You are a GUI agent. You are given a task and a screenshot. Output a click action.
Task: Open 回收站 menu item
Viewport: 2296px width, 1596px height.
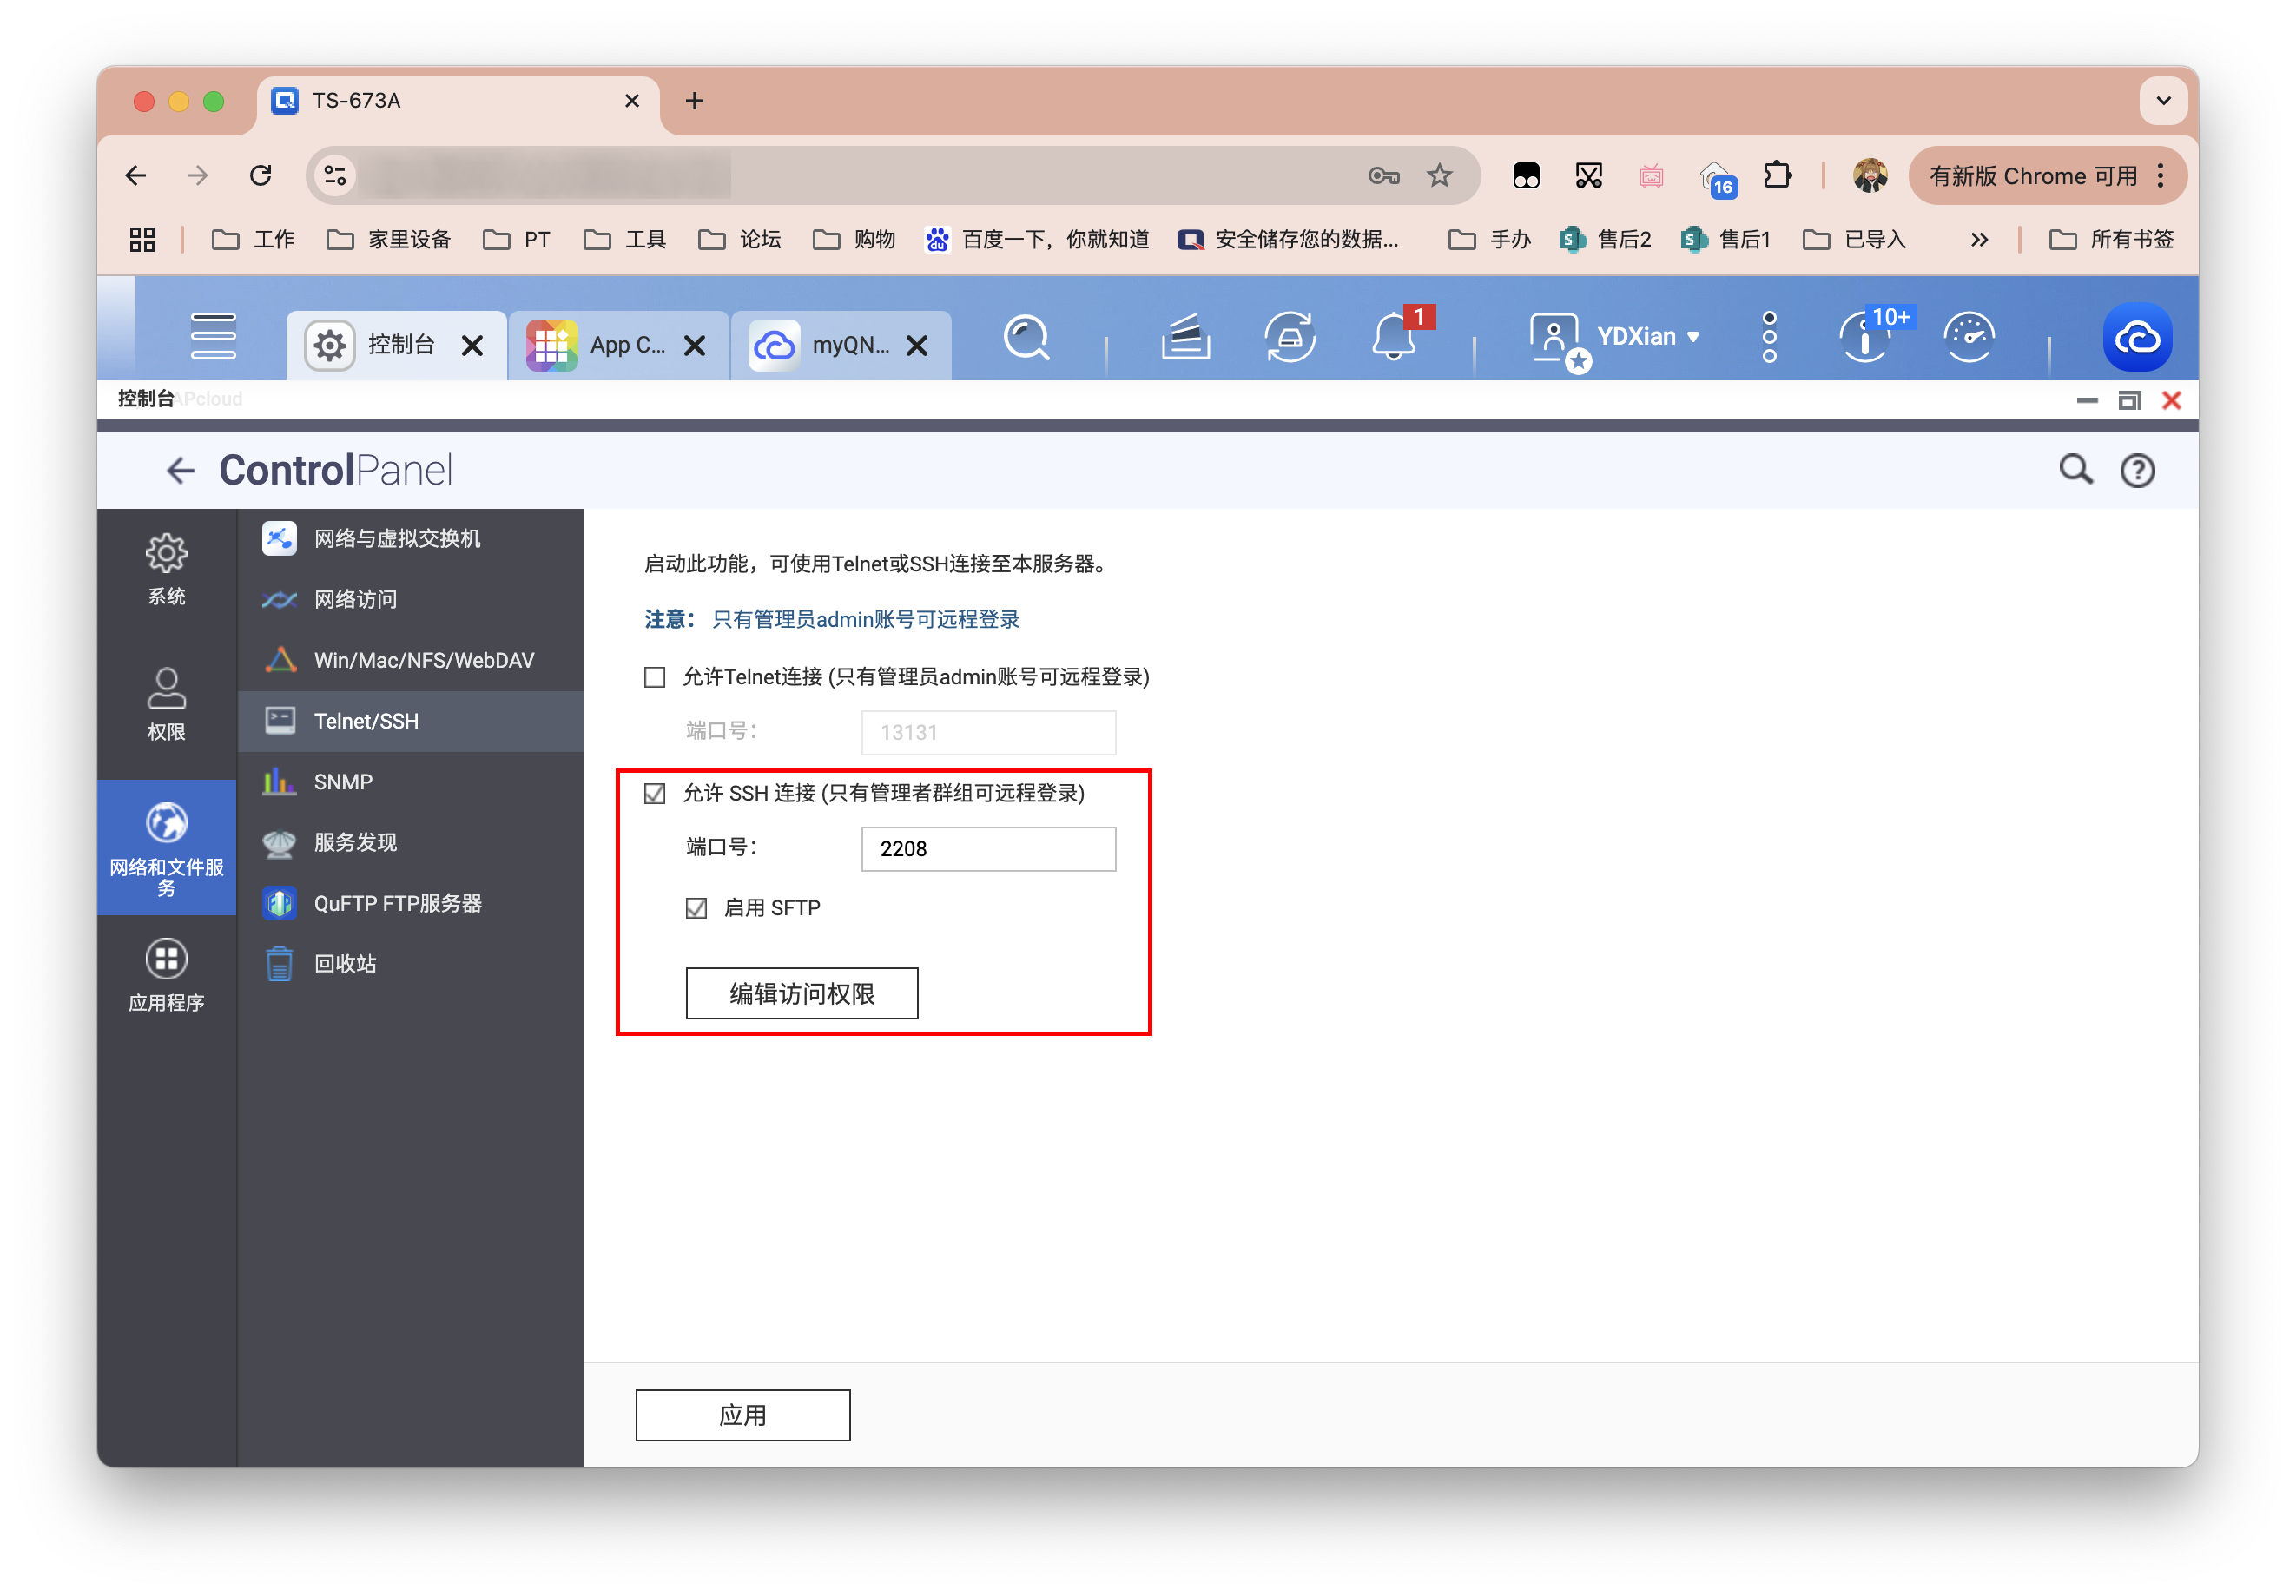tap(410, 965)
